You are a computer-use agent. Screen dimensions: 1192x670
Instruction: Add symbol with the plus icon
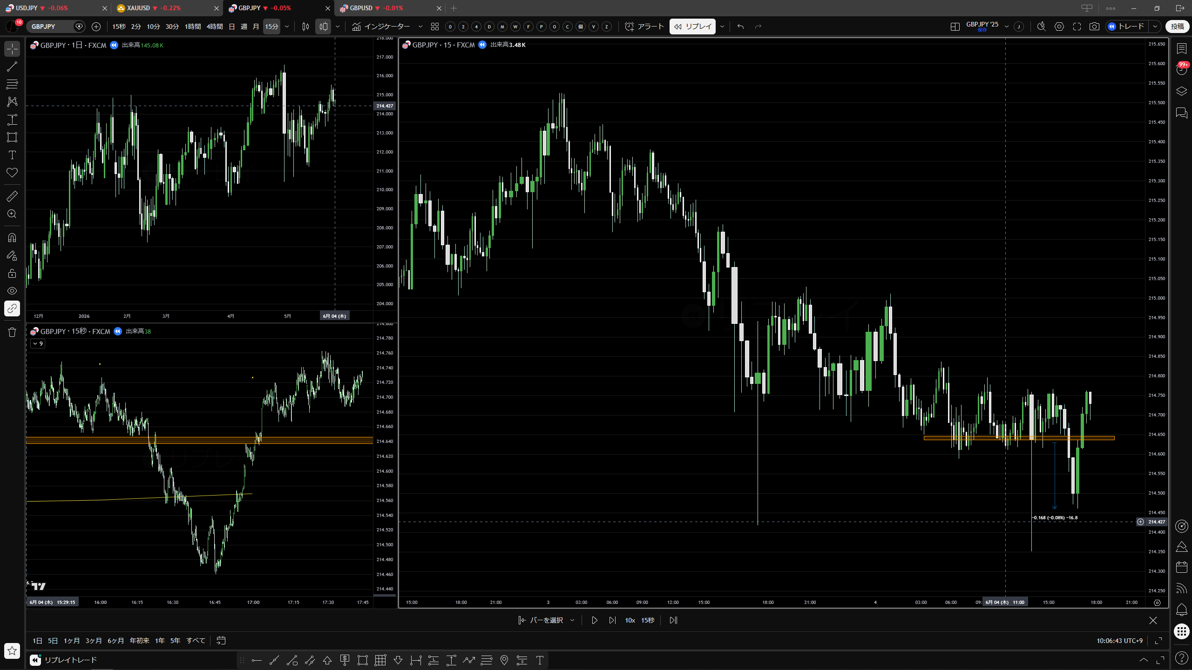(96, 27)
